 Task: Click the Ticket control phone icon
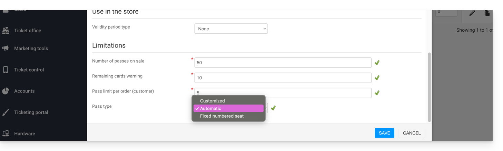pyautogui.click(x=6, y=70)
